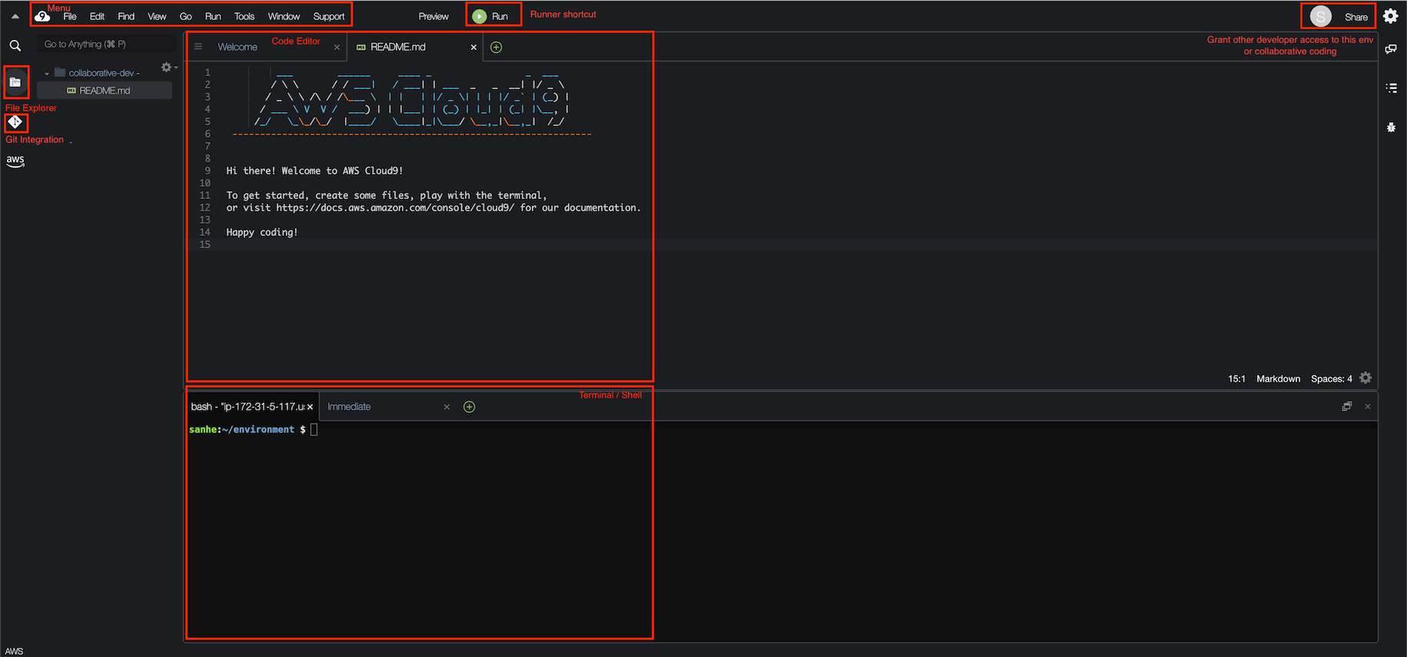Click the 'Happy coding!' line in the editor
The height and width of the screenshot is (657, 1407).
(262, 232)
